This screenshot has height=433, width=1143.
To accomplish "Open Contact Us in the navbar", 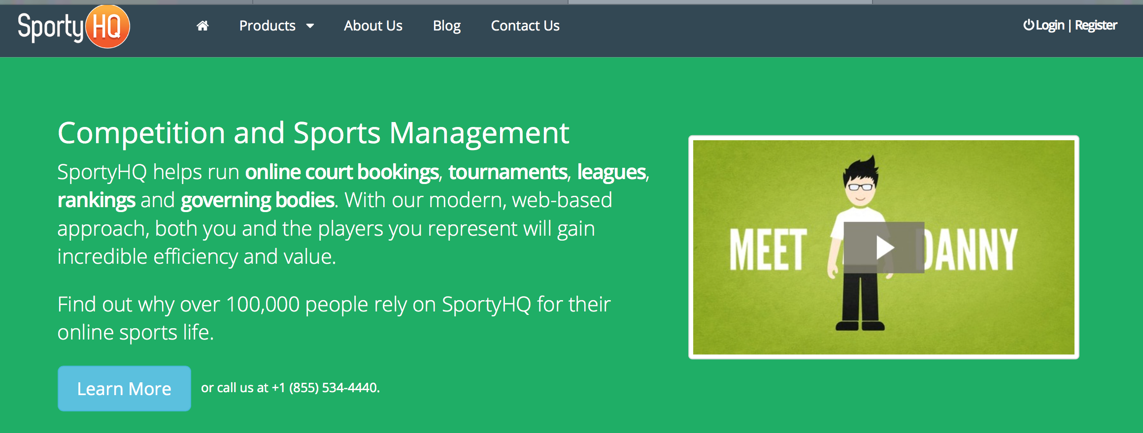I will click(x=525, y=26).
